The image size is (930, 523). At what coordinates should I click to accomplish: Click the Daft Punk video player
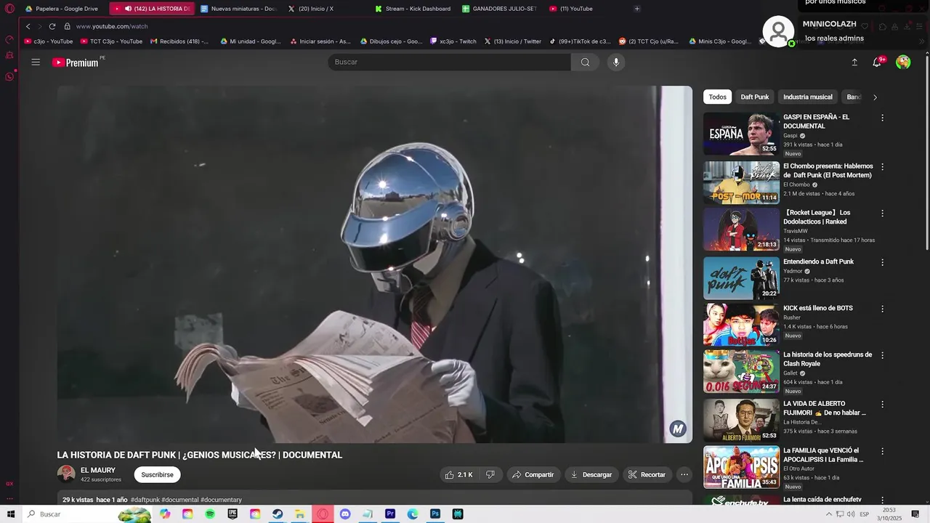pyautogui.click(x=375, y=264)
